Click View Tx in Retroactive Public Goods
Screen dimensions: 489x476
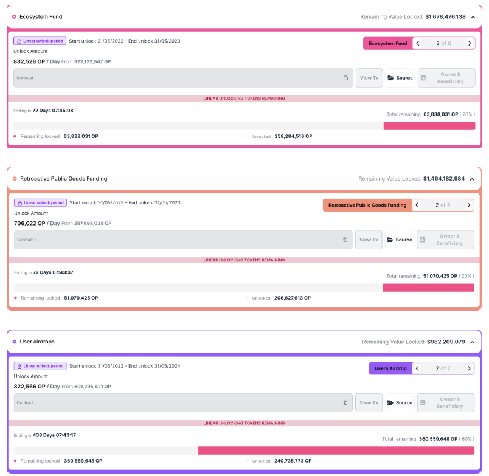point(369,240)
